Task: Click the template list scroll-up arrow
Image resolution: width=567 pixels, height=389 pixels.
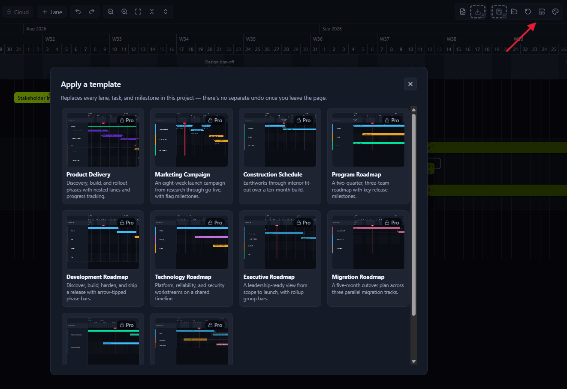Action: (x=413, y=110)
